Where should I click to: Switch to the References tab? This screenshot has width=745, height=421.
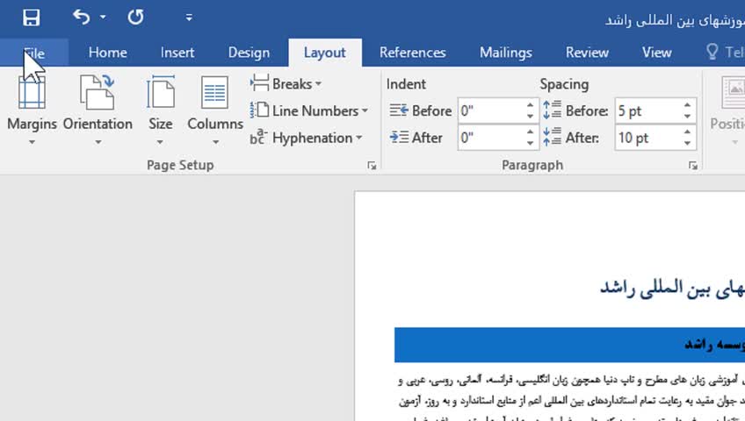point(412,53)
